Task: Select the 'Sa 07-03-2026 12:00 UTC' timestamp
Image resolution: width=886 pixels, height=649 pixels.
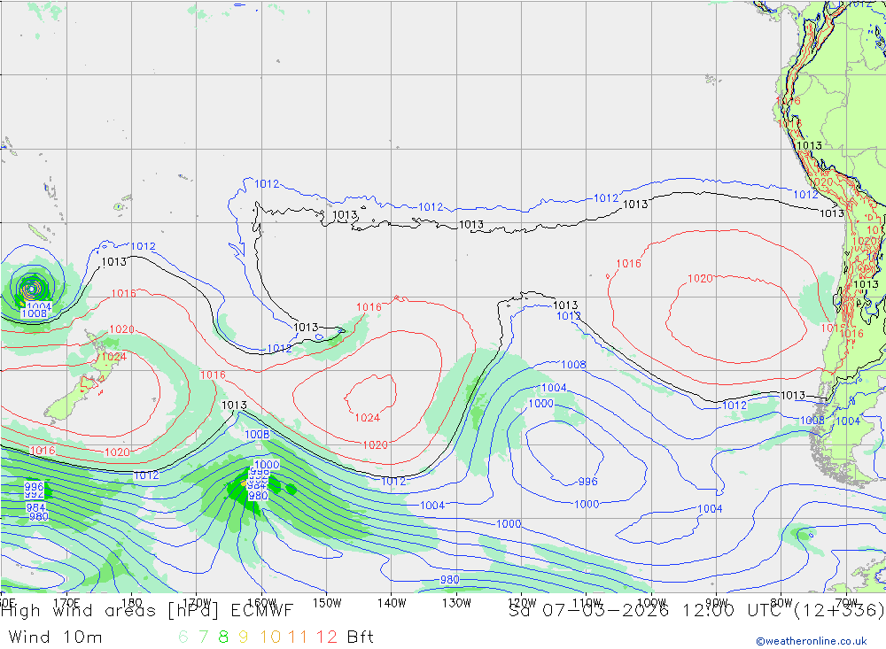Action: point(649,611)
